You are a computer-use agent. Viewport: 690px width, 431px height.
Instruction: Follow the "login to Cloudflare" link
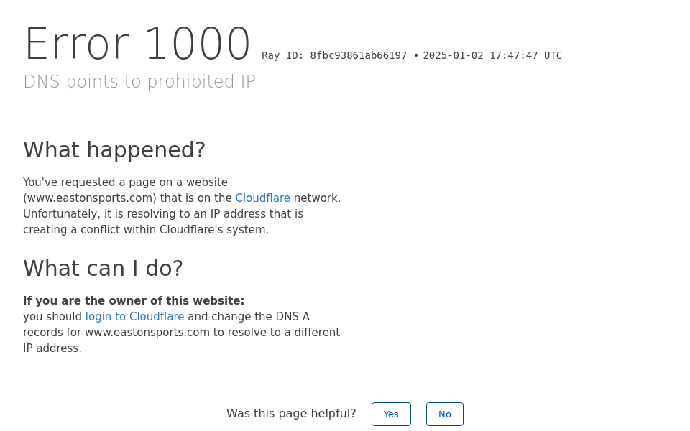134,317
